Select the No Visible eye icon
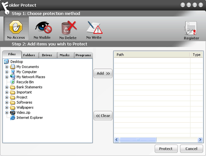This screenshot has width=206, height=156. [x=43, y=27]
